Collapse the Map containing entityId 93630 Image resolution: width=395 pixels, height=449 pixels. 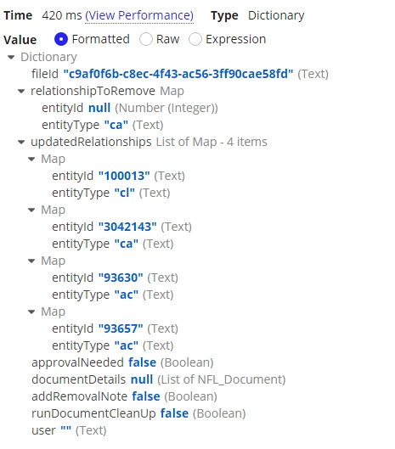[x=31, y=261]
